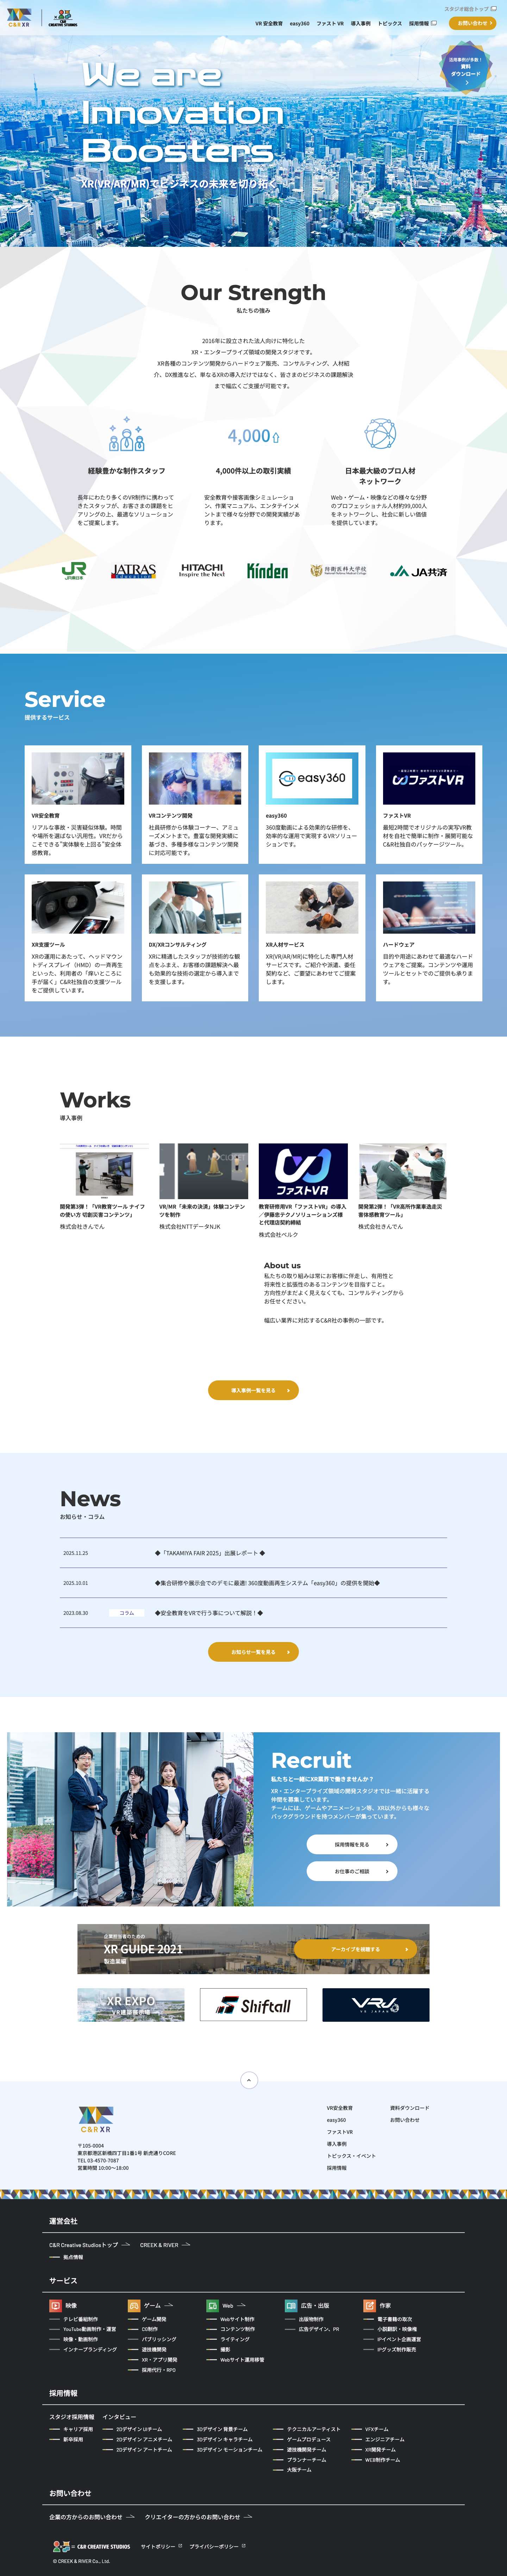Image resolution: width=507 pixels, height=2576 pixels.
Task: Click the Kinden client logo
Action: (x=268, y=571)
